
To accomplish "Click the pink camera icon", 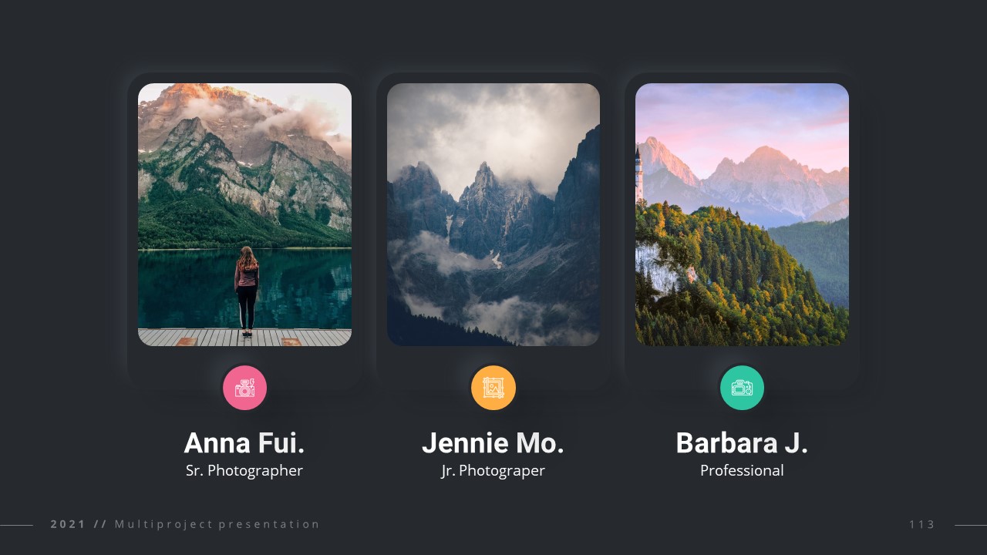I will pos(244,388).
